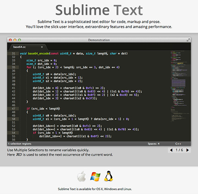This screenshot has width=198, height=194.
Task: Click the 'for' keyword on line 35
Action: click(29, 67)
